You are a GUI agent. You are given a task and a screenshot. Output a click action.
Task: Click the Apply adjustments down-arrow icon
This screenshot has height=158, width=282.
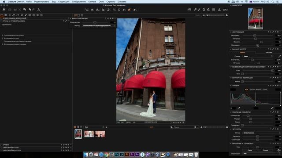click(199, 10)
